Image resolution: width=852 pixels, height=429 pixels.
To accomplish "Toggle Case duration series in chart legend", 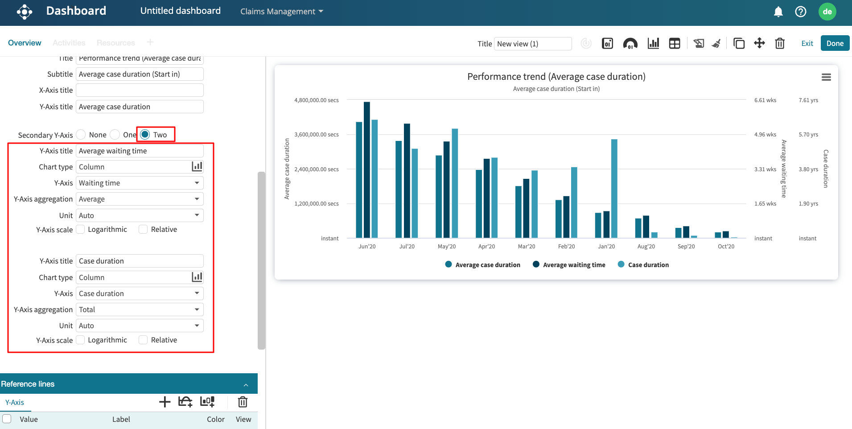I will [x=648, y=265].
